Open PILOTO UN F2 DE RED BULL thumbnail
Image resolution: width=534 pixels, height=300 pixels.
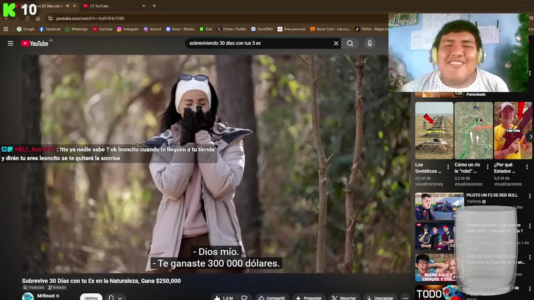click(439, 206)
